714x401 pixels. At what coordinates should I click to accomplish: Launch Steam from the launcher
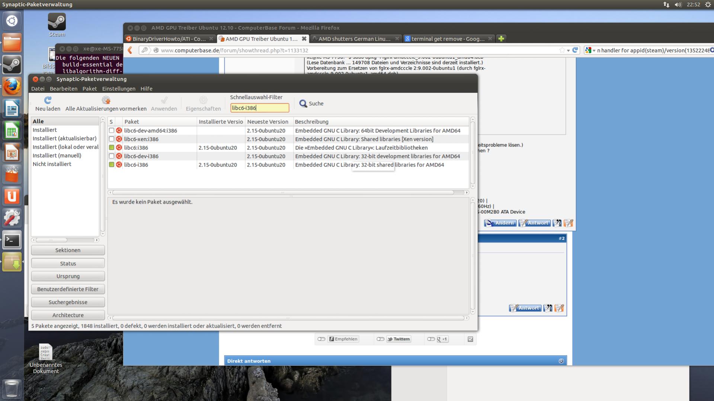point(12,65)
